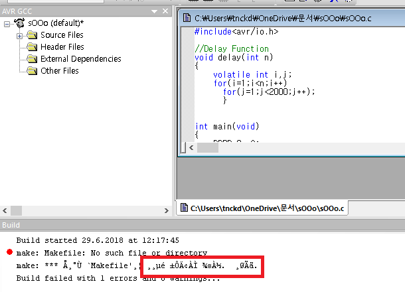Select the sOOo.c document tab
405x292 pixels.
(x=267, y=208)
